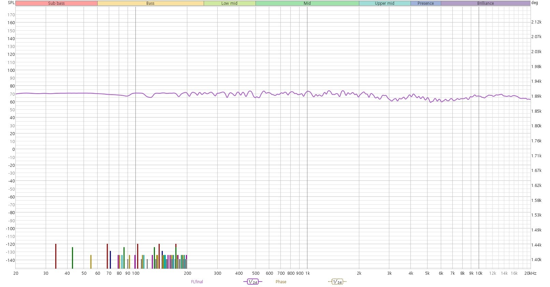Select the Bass frequency band header
This screenshot has width=550, height=287.
tap(150, 3)
